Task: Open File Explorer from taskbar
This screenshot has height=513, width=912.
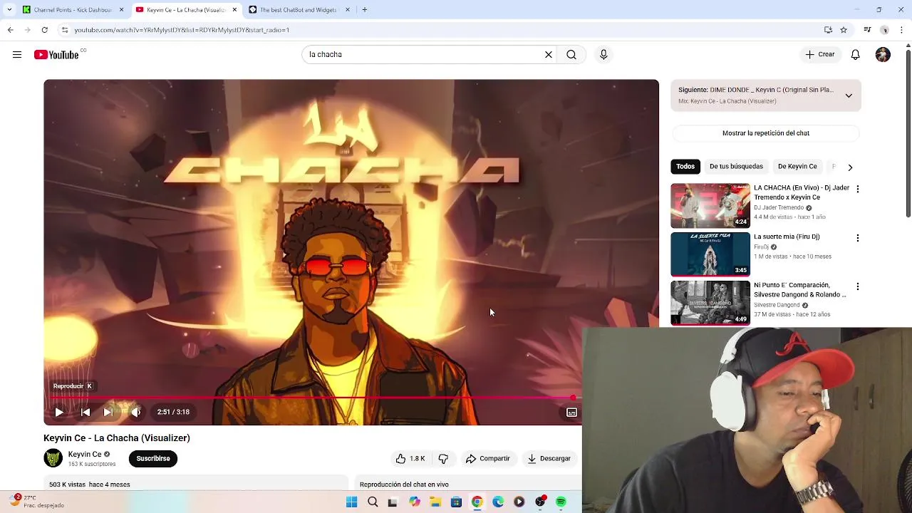Action: pyautogui.click(x=435, y=502)
